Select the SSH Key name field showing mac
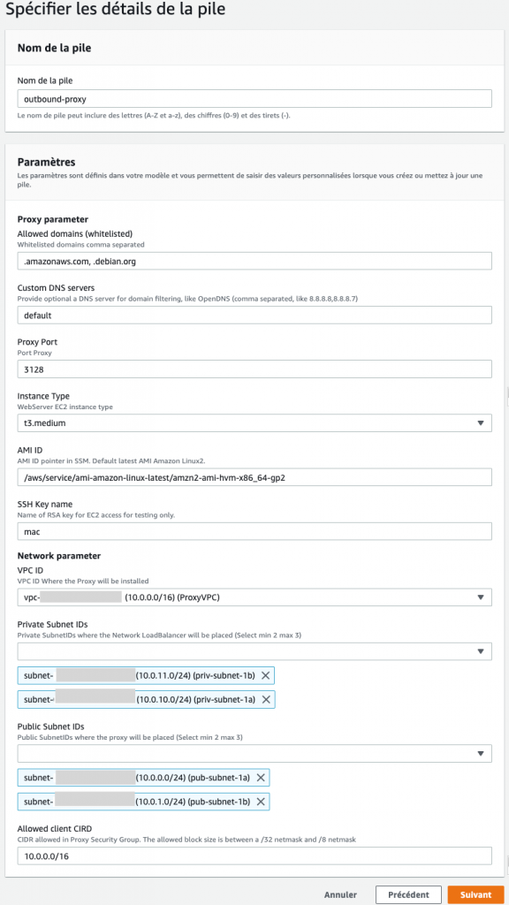Viewport: 509px width, 905px height. [254, 530]
